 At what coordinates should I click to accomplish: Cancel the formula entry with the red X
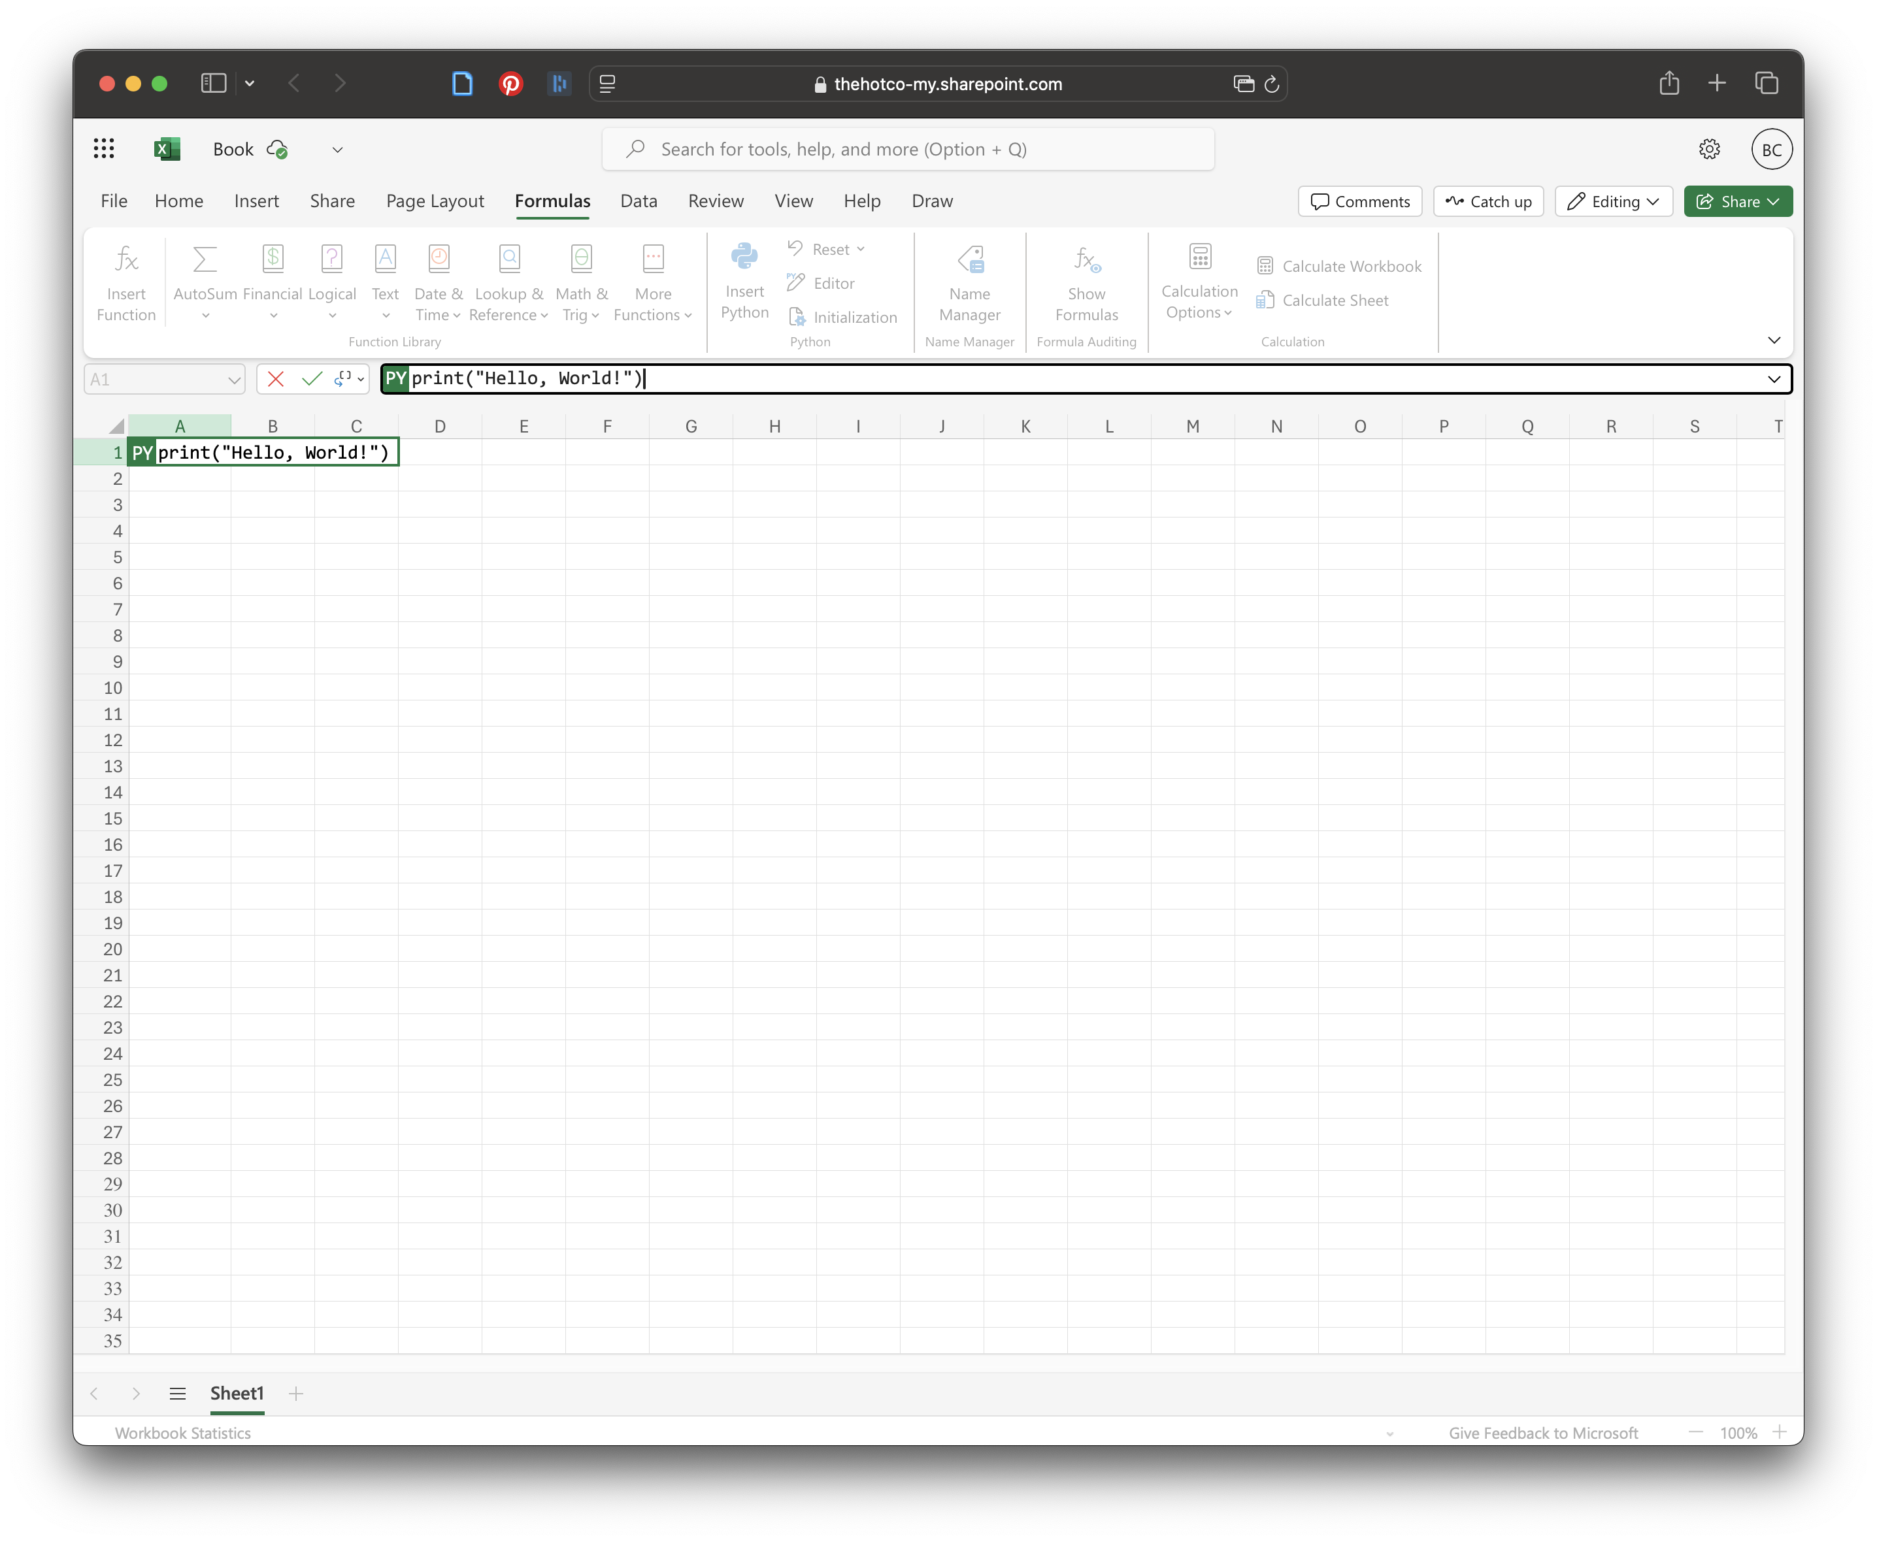pyautogui.click(x=275, y=379)
